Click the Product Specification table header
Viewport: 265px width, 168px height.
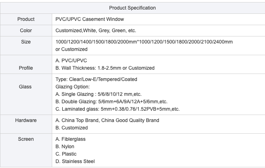click(132, 8)
